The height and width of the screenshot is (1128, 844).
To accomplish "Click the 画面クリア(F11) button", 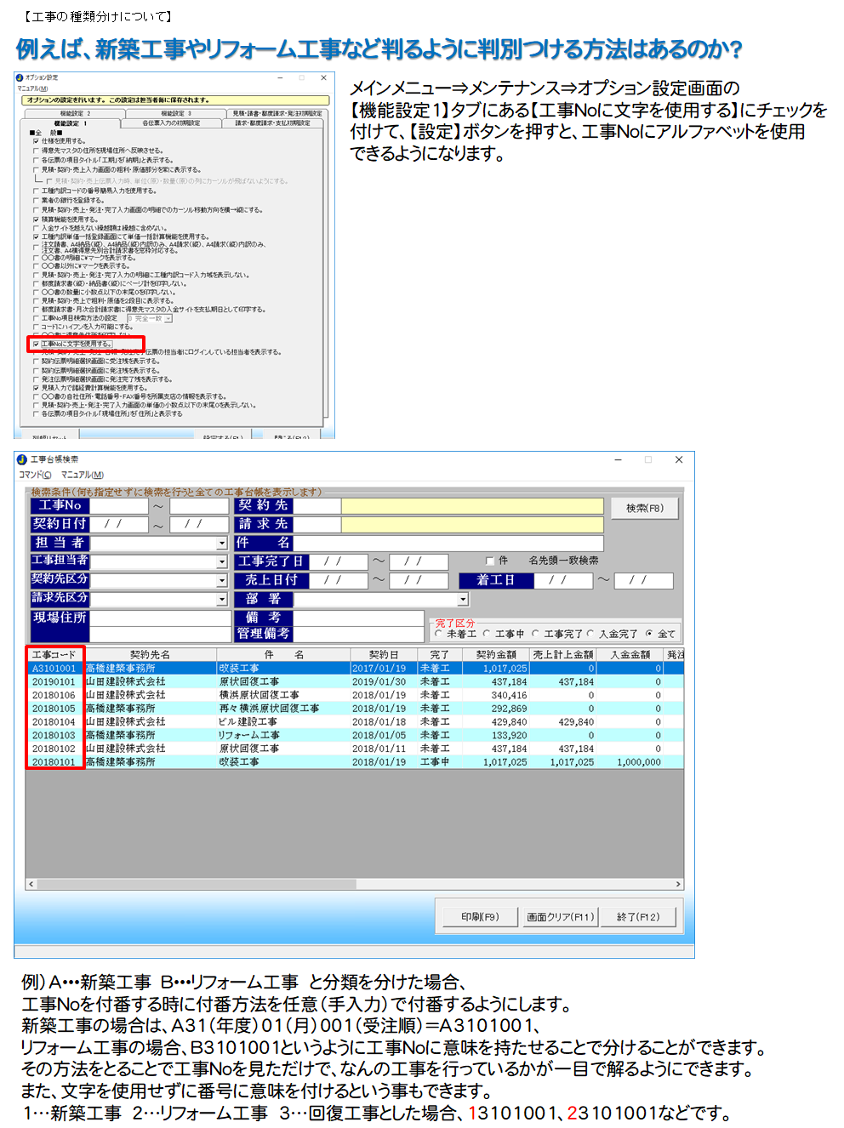I will [x=560, y=916].
